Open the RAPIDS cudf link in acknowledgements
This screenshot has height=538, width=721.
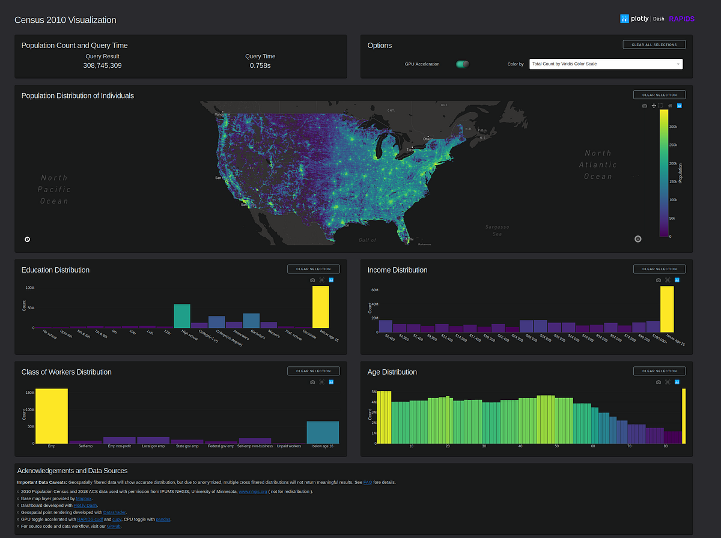pyautogui.click(x=90, y=519)
